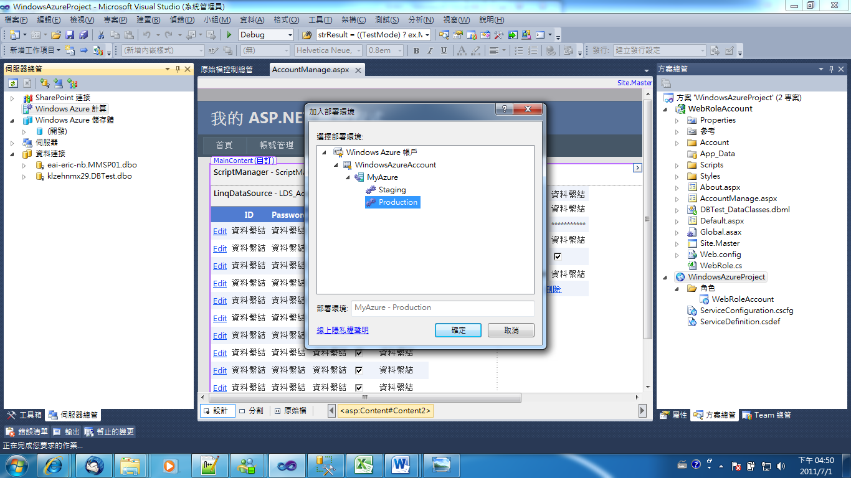The height and width of the screenshot is (478, 851).
Task: Start debugging with the green play icon
Action: (229, 35)
